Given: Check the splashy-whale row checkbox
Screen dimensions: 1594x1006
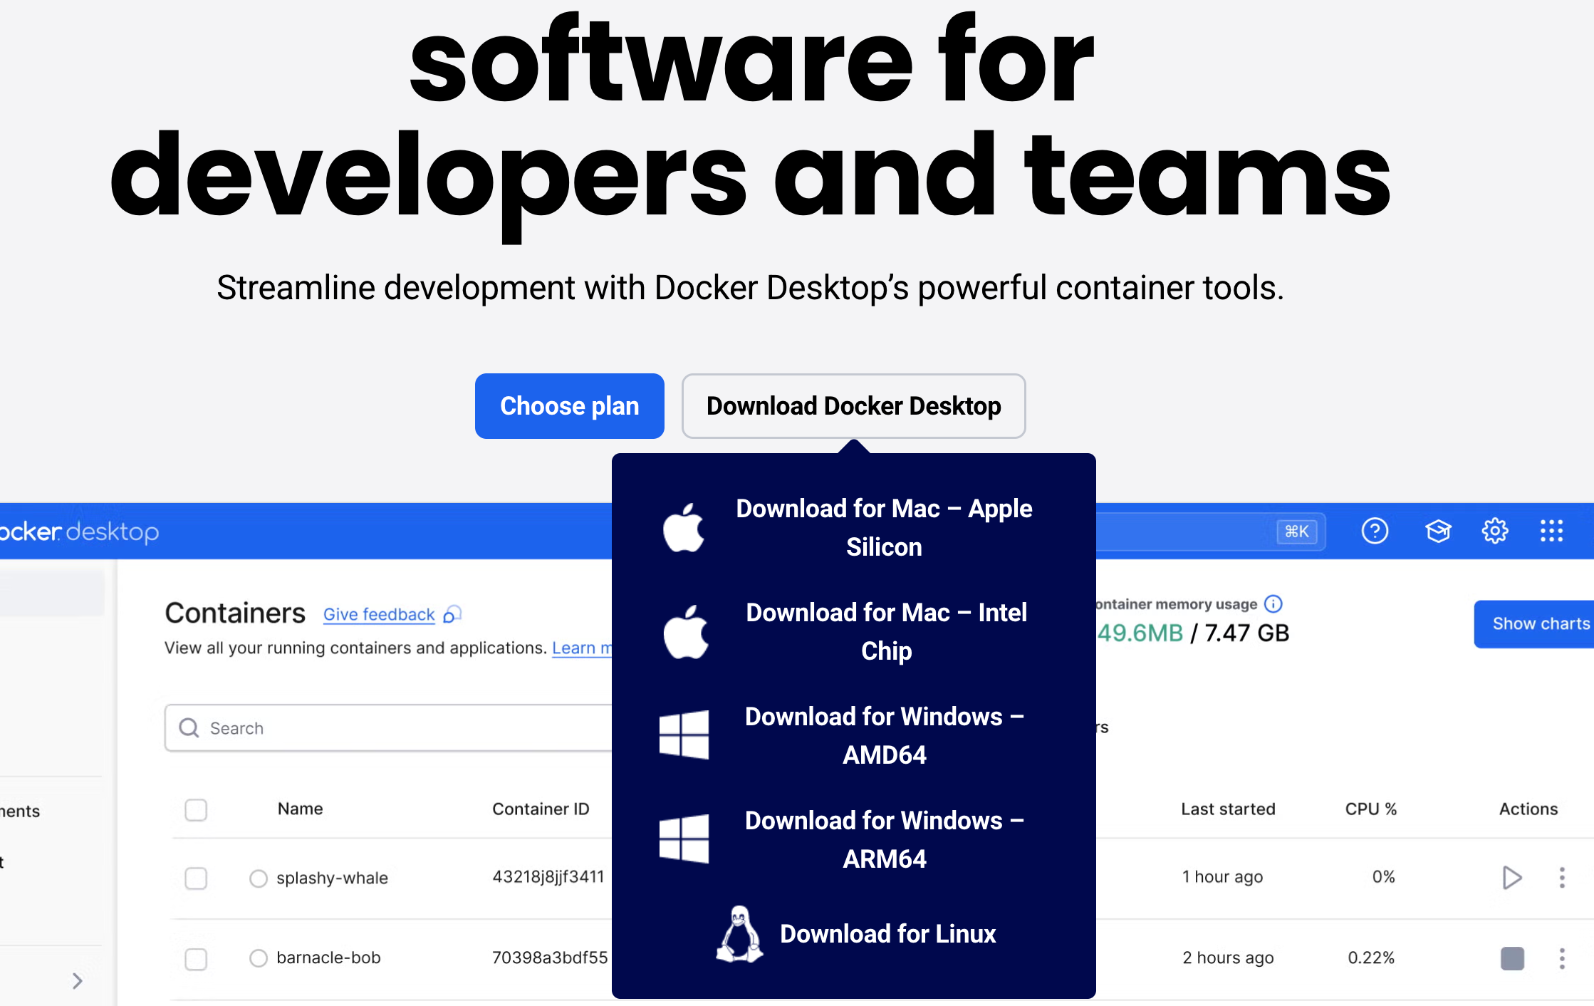Looking at the screenshot, I should (196, 878).
